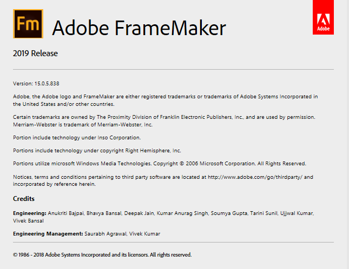349x269 pixels.
Task: Click the copyright 1986 - 2018 line
Action: tap(102, 254)
